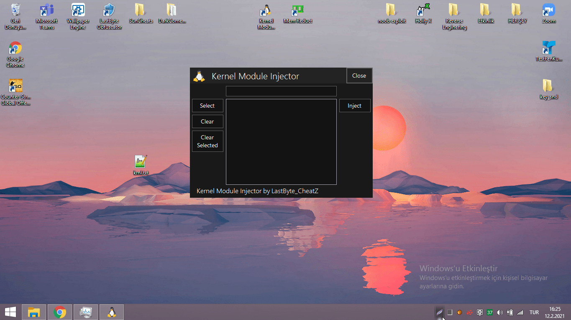Click the penguin logo in injector title

click(x=199, y=76)
